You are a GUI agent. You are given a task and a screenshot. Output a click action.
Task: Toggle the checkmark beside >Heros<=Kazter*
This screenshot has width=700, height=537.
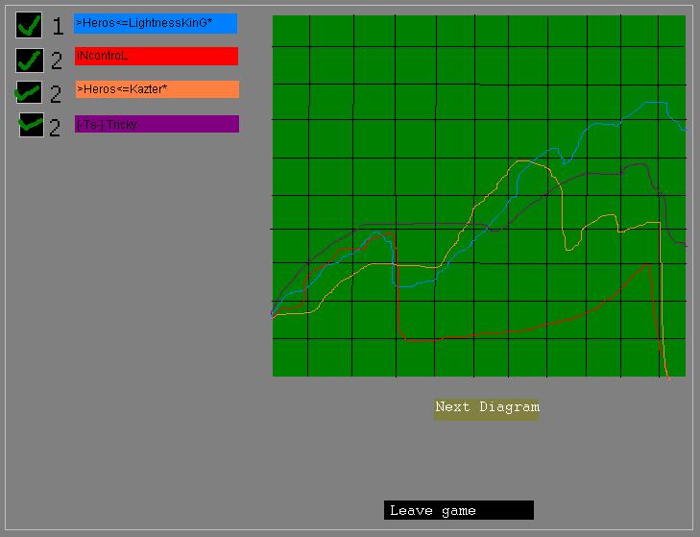30,92
